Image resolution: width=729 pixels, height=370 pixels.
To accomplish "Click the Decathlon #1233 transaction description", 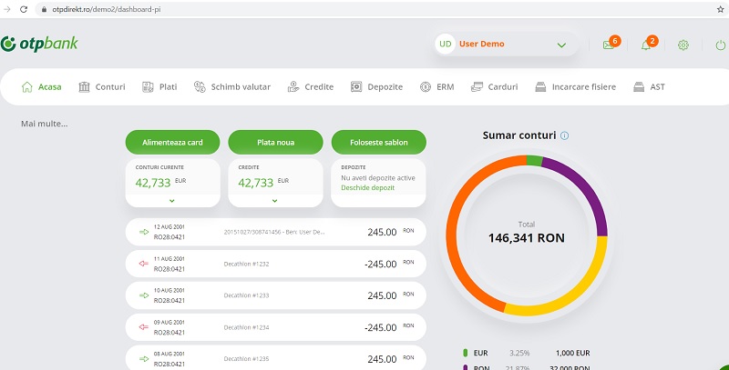I will [246, 295].
